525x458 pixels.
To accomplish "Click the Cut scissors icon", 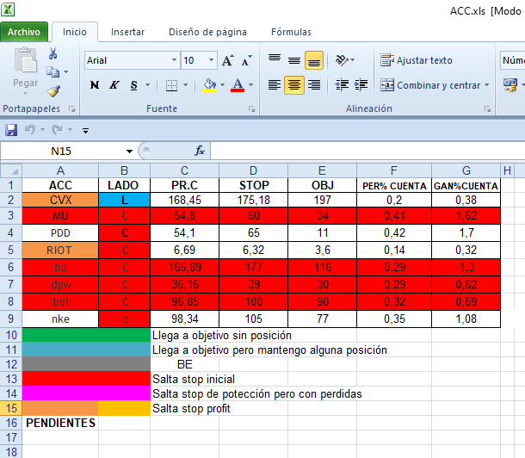I will click(x=52, y=53).
